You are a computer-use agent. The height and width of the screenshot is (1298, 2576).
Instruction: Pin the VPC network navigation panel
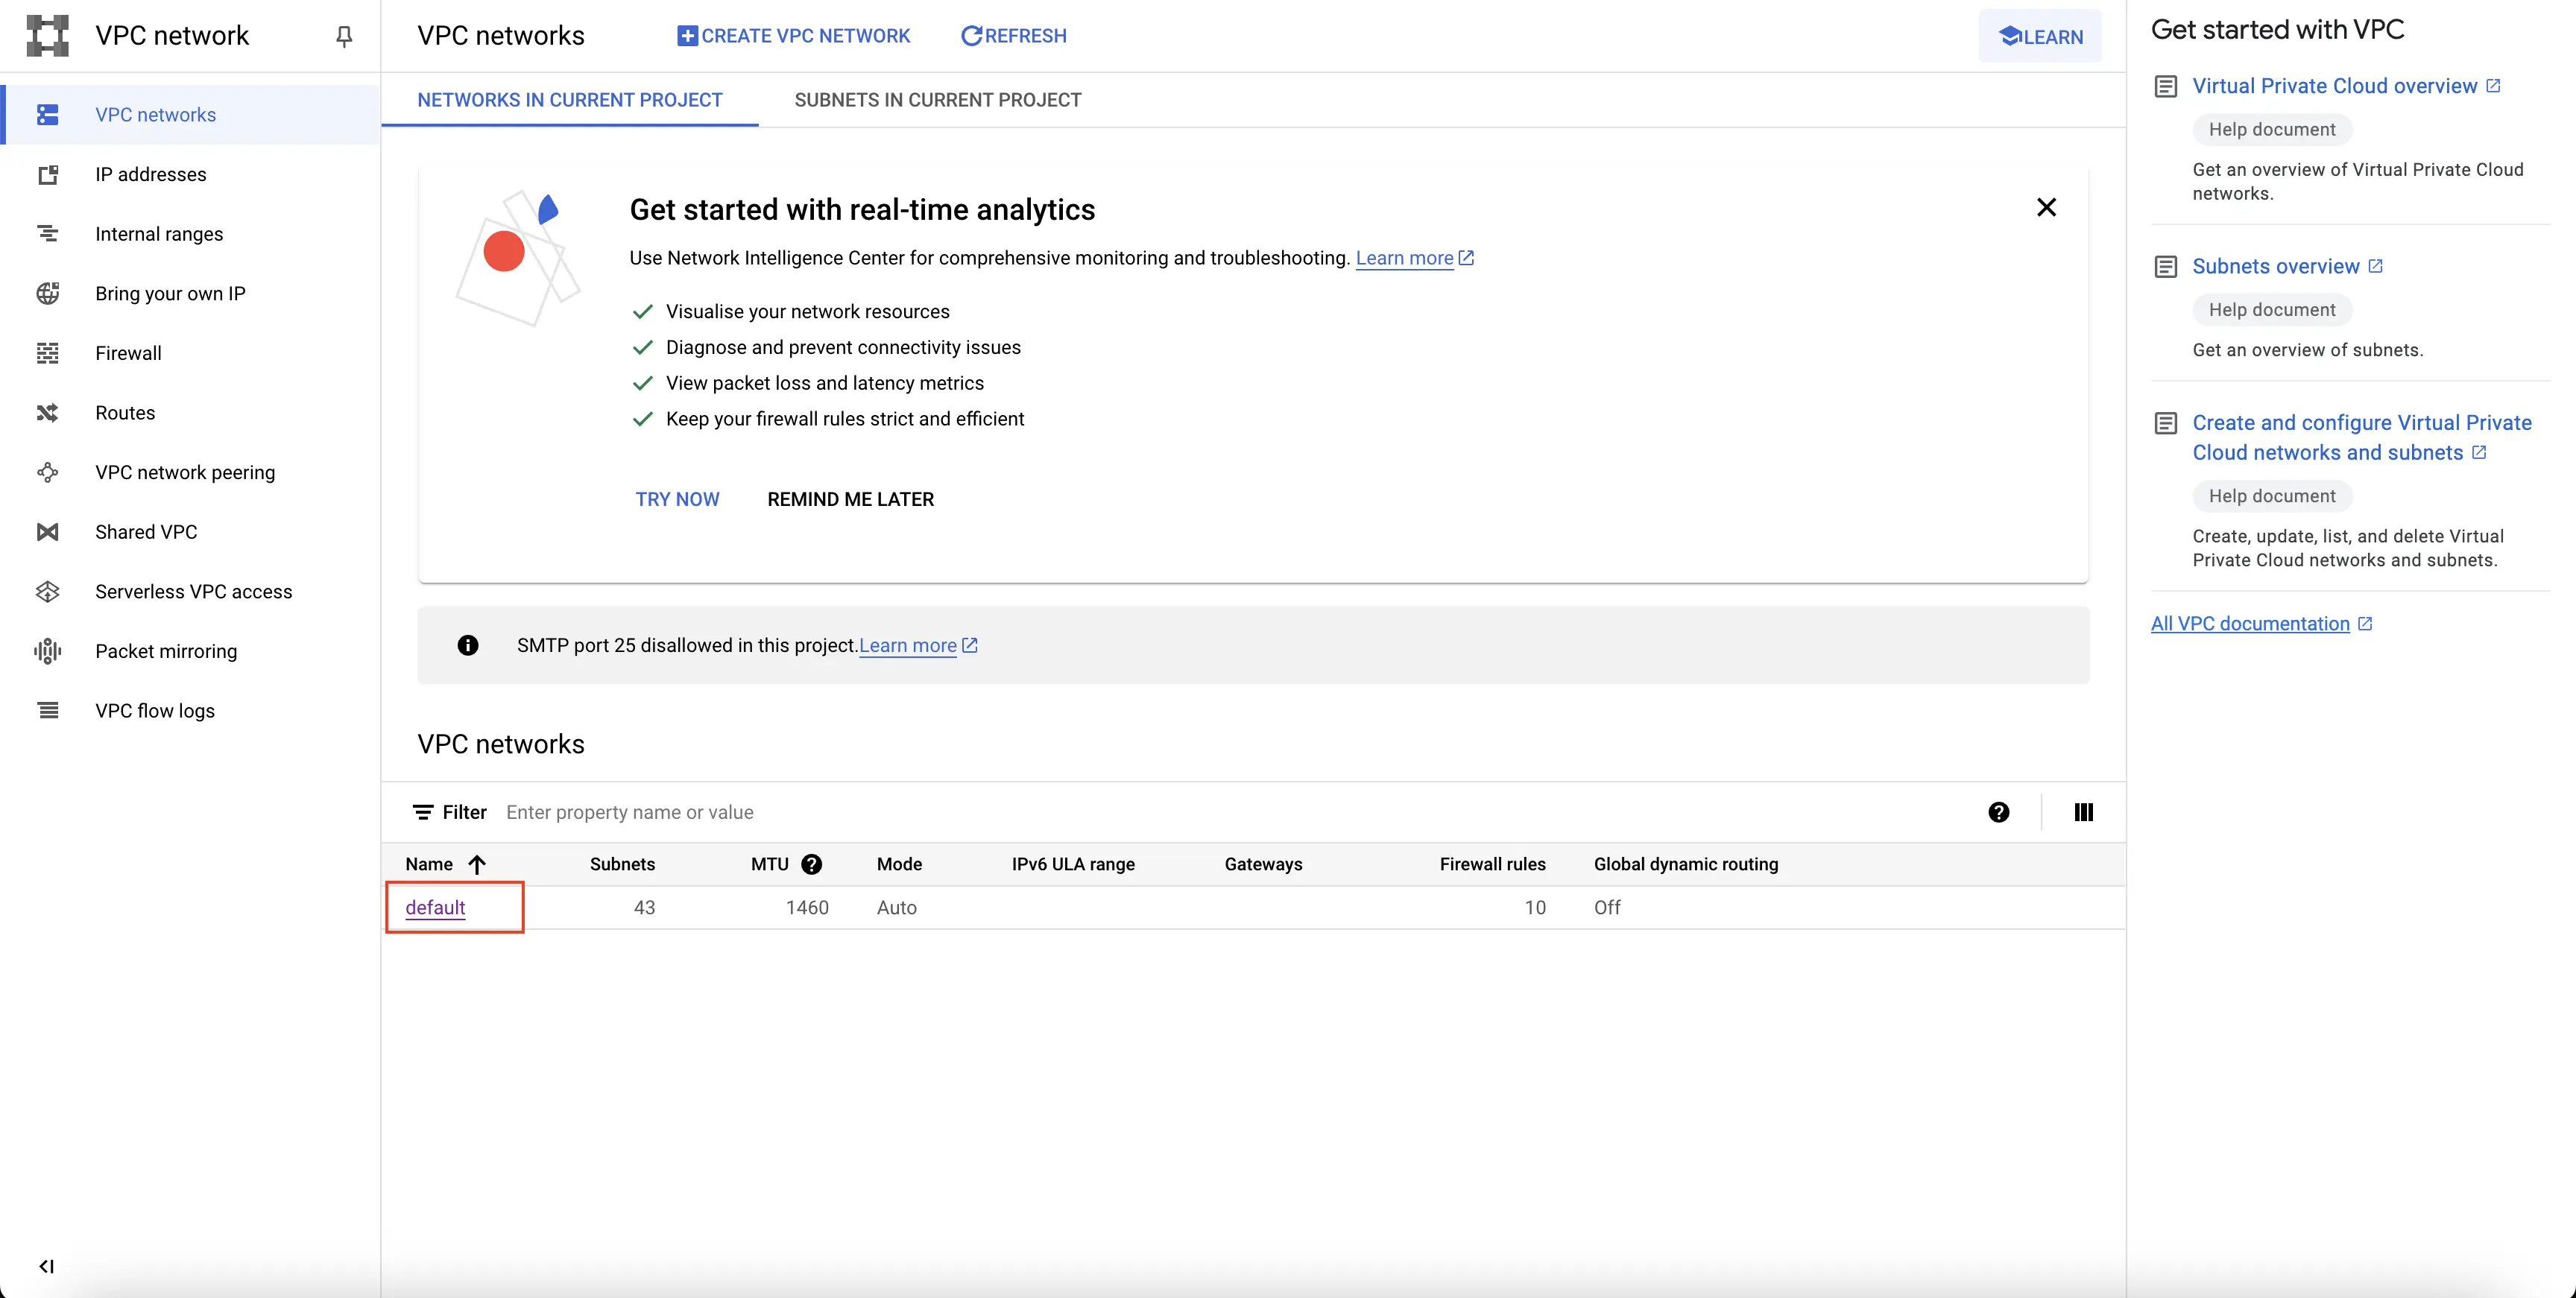pos(344,36)
